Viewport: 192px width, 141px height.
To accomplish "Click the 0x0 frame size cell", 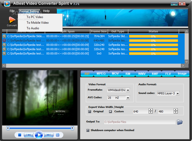I will 99,53.
